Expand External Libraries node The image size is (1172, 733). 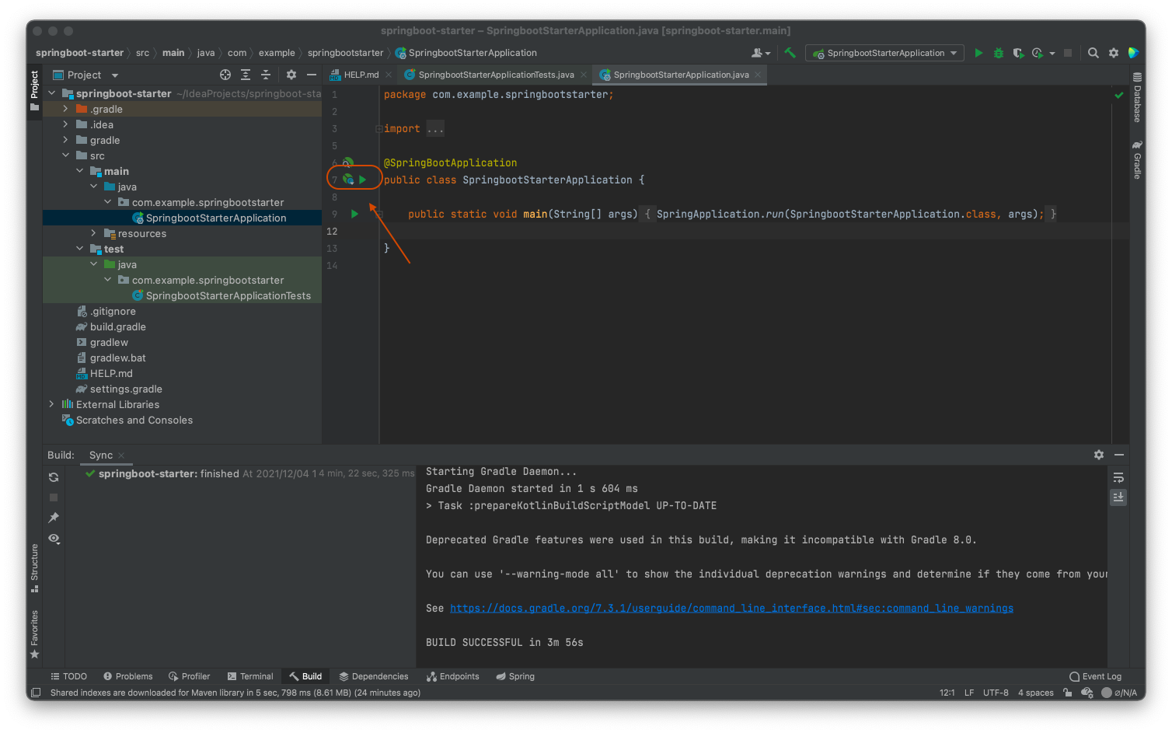51,404
